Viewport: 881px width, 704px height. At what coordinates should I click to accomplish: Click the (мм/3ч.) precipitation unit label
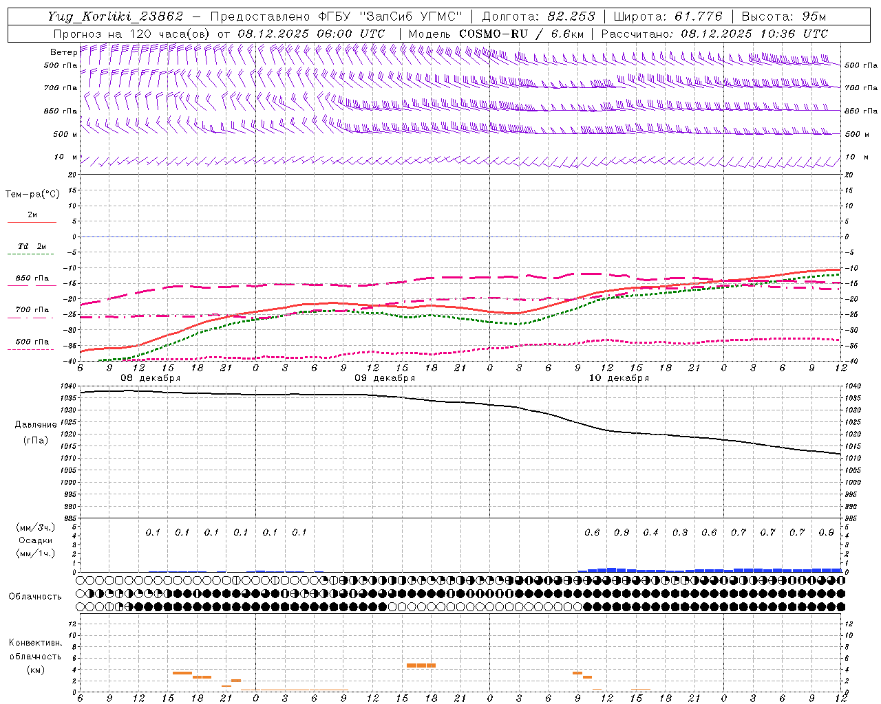click(x=36, y=527)
